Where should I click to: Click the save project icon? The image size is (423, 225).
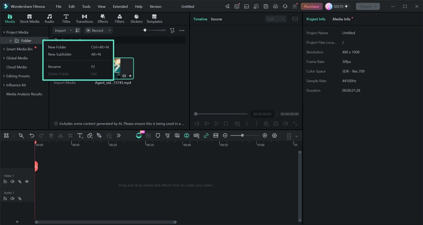[x=266, y=6]
